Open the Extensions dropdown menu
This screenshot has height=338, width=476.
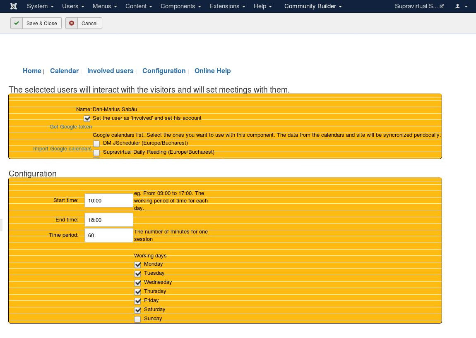pos(227,6)
